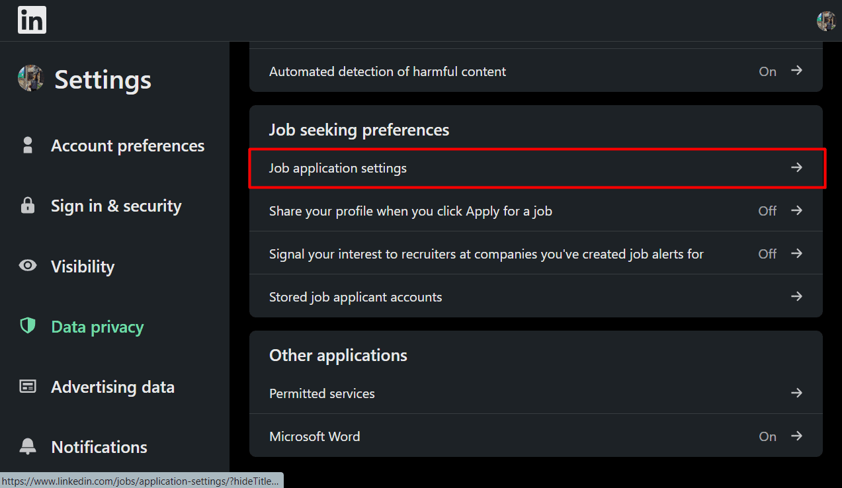The image size is (842, 488).
Task: Click the arrow on the Permitted services row
Action: coord(797,393)
